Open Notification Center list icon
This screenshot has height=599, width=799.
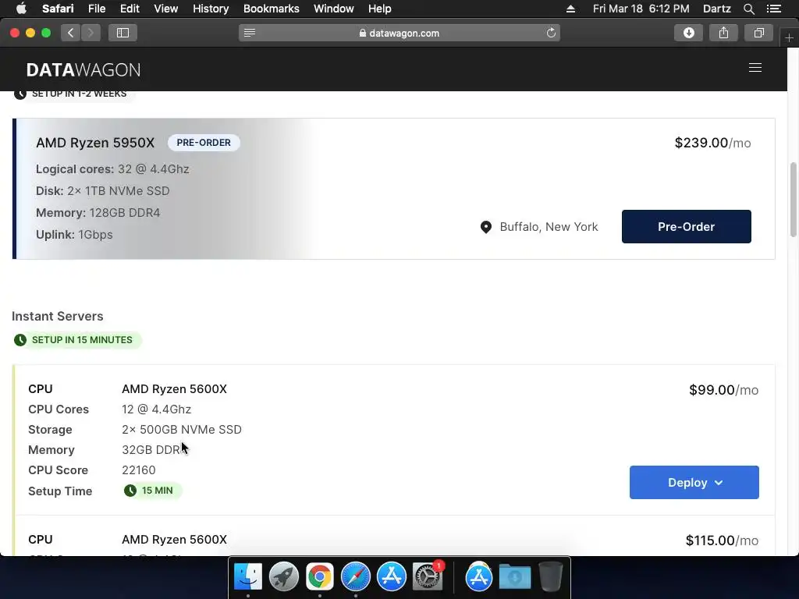[x=773, y=9]
